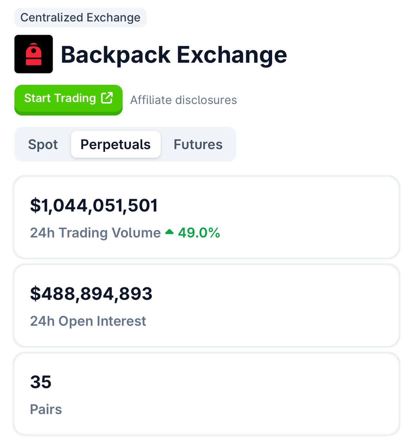Click the 49.0% change value

[x=199, y=233]
